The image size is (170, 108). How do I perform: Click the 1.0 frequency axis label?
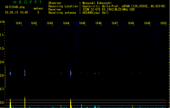tap(2, 49)
